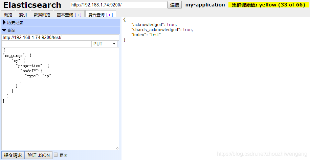Screen dimensions: 310x160
Task: Select the 基本查询 tab
Action: point(65,15)
